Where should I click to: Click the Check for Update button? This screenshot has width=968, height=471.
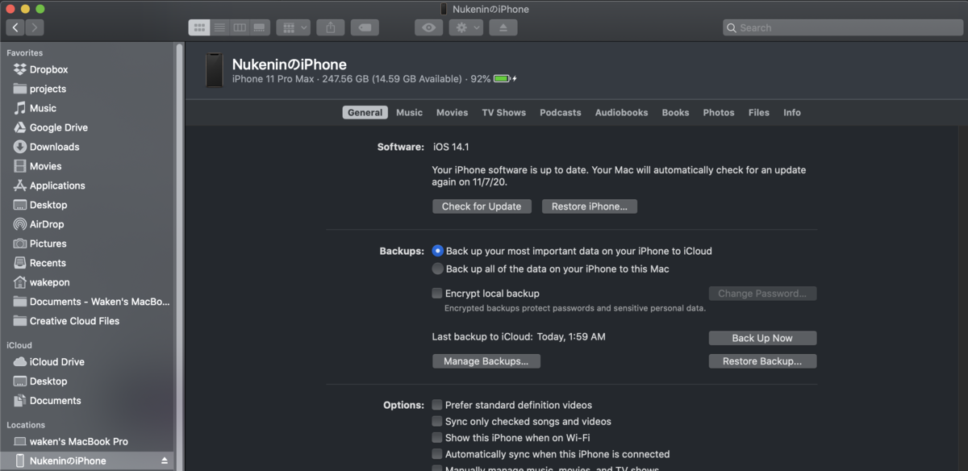(482, 206)
